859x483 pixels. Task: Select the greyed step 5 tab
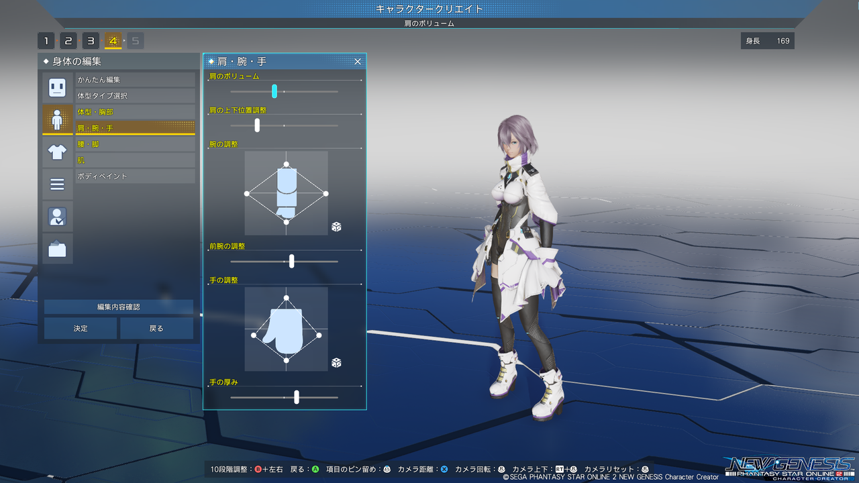point(136,41)
